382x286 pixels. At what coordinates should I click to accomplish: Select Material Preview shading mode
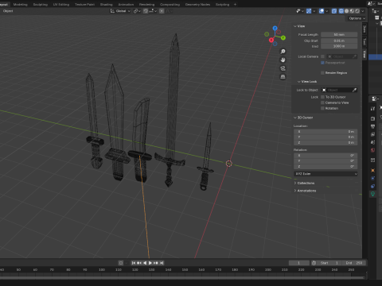352,11
